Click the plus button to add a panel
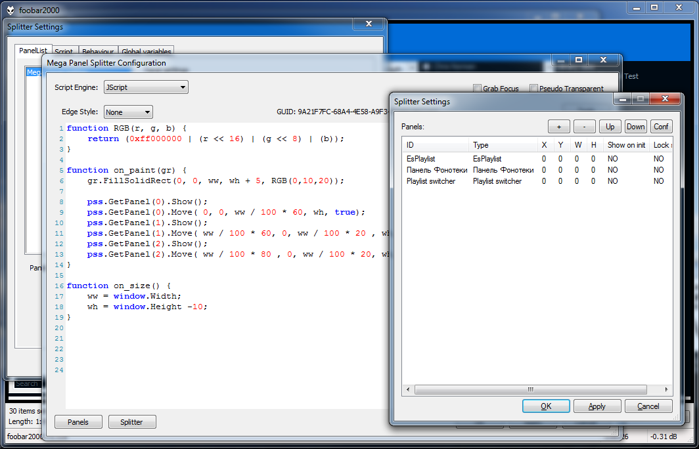 coord(558,127)
